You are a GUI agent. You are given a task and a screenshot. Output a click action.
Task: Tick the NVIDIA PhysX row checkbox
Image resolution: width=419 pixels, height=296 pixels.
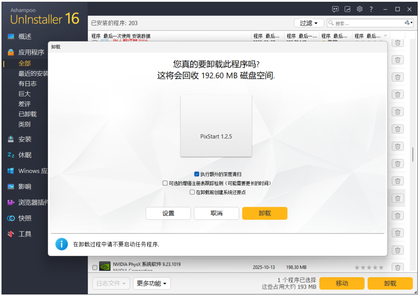point(95,267)
